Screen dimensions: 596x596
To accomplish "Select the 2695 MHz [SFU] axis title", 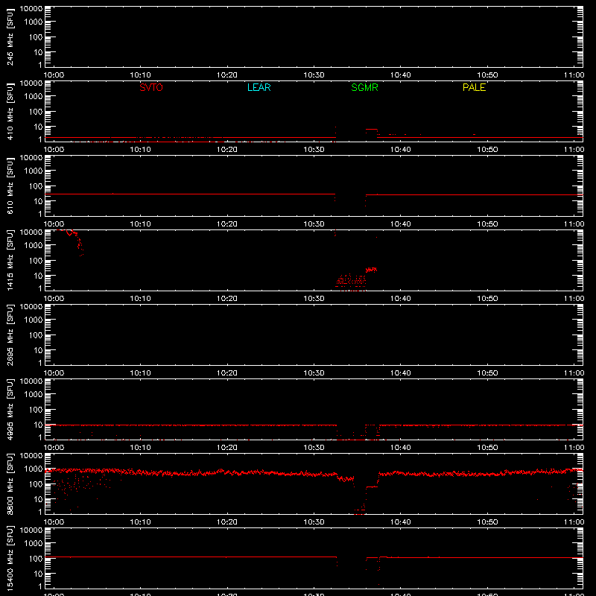I will (x=10, y=335).
